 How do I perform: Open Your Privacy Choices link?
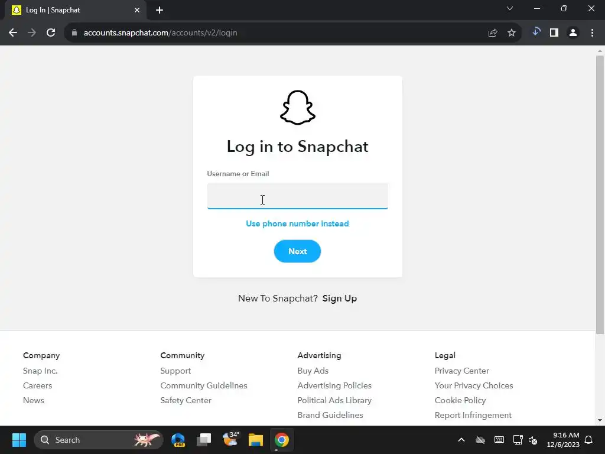click(474, 385)
